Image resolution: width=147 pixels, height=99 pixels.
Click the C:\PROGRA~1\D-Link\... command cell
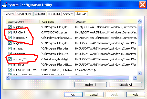(x=57, y=70)
